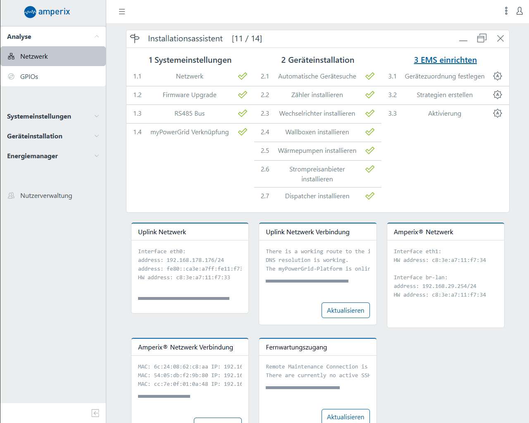
Task: Click the 1 Systemeinstellungen heading
Action: [190, 60]
